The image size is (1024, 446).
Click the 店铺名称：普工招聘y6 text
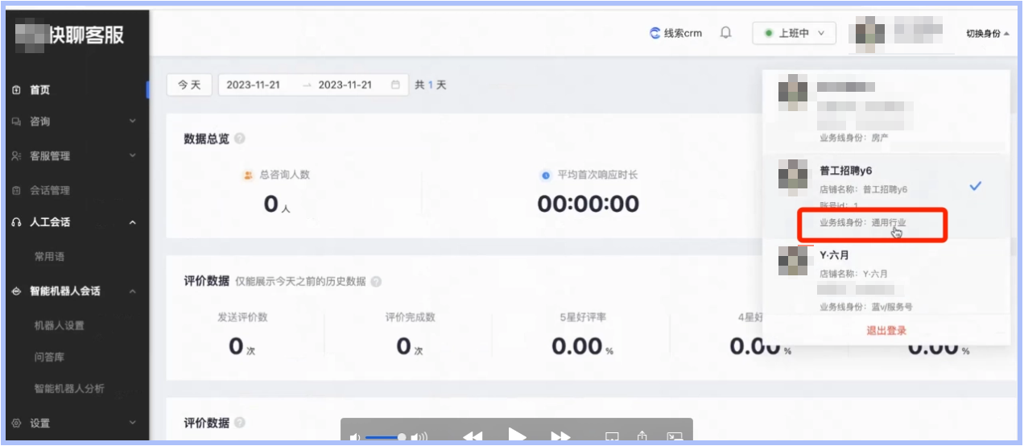click(x=864, y=190)
